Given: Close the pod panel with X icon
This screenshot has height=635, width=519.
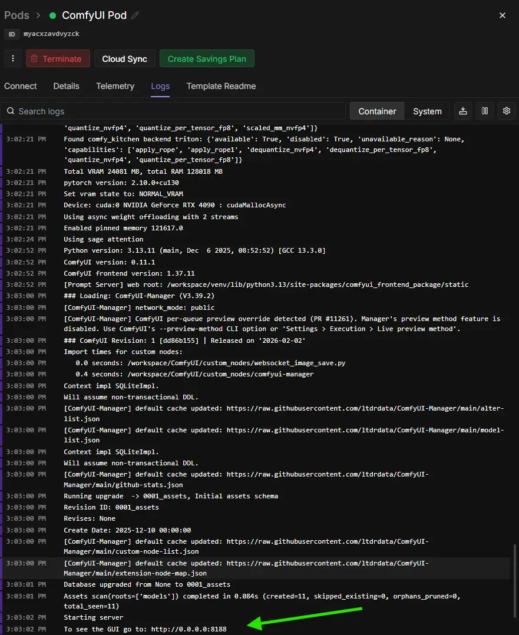Looking at the screenshot, I should 503,15.
